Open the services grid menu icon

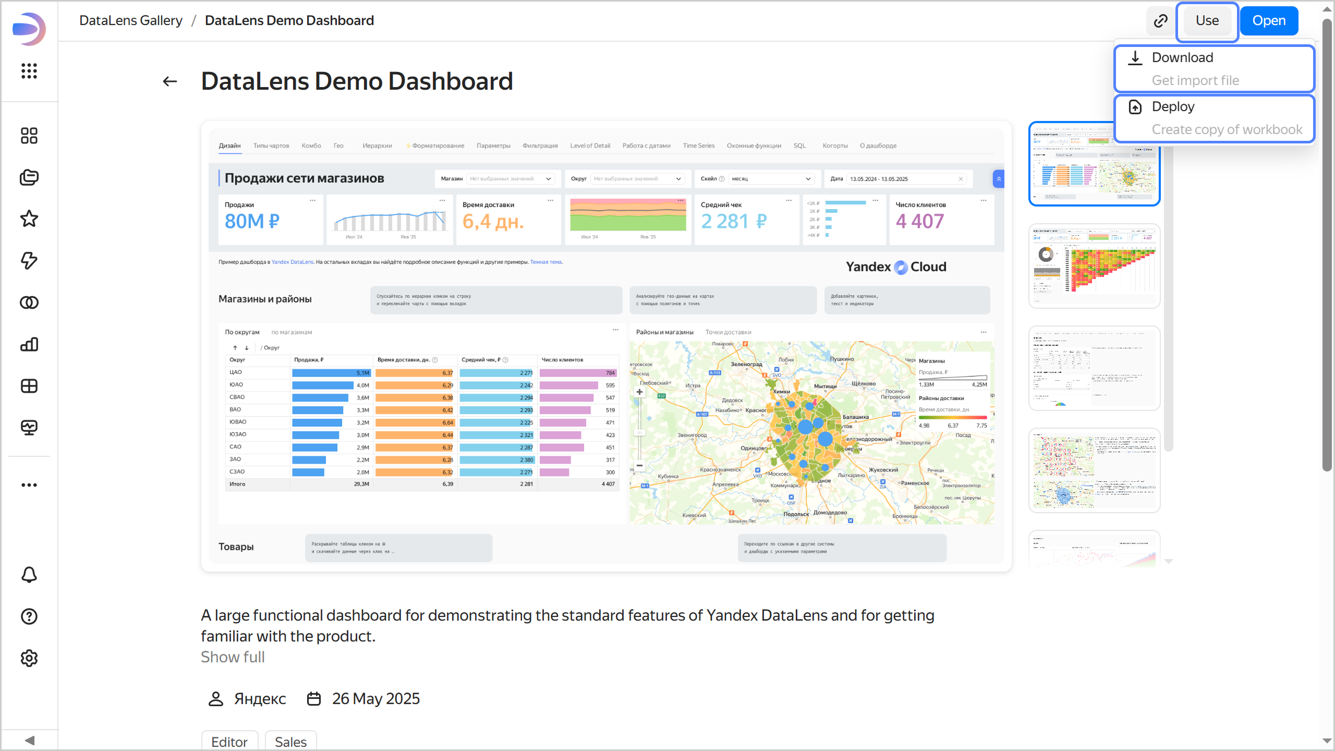pyautogui.click(x=29, y=71)
